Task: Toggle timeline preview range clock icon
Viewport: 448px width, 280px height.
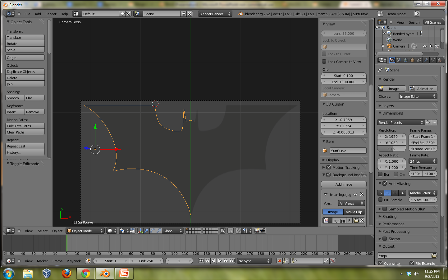Action: (x=88, y=261)
